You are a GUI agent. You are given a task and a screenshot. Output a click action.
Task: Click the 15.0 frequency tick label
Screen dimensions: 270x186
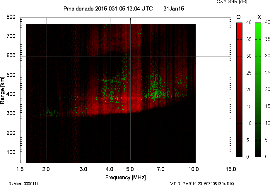coord(231,169)
